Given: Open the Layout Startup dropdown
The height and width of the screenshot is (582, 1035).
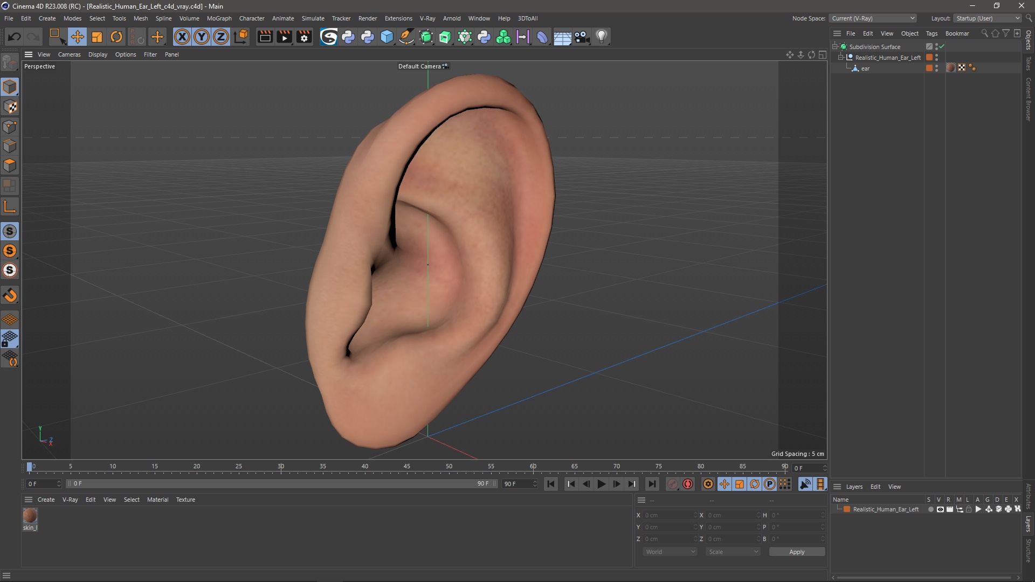Looking at the screenshot, I should [988, 18].
